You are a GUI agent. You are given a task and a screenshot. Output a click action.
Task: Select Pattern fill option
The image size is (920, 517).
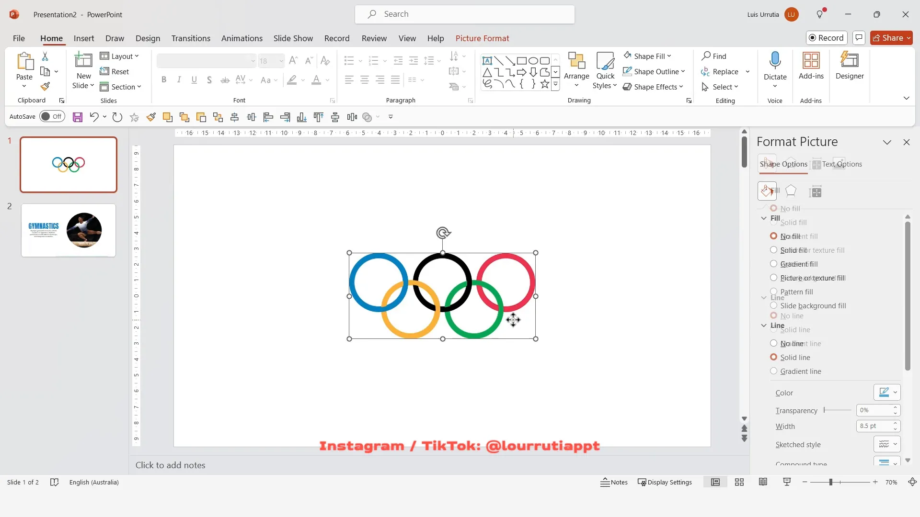point(792,292)
